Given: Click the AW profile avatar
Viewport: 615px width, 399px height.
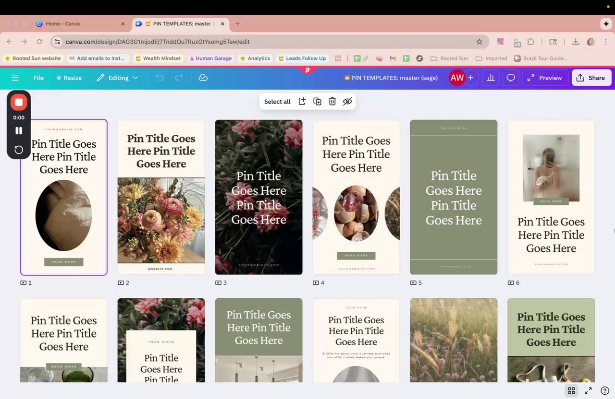Looking at the screenshot, I should click(x=457, y=78).
